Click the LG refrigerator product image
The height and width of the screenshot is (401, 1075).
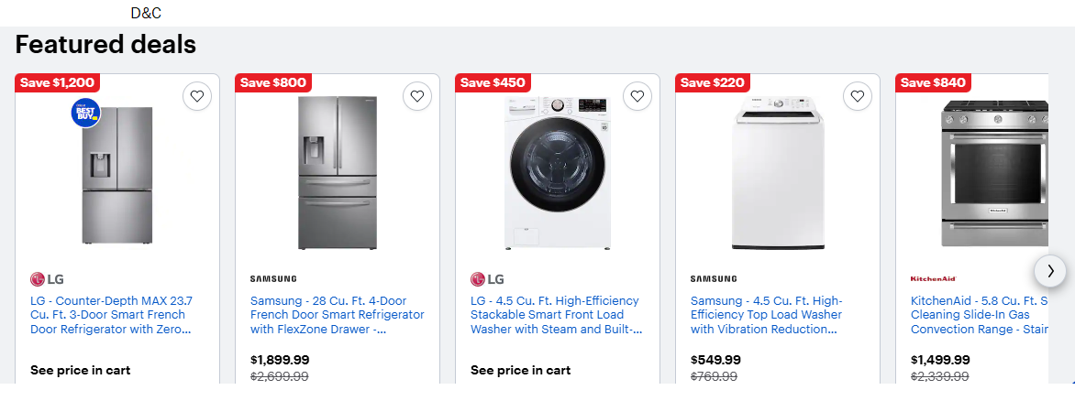[117, 176]
